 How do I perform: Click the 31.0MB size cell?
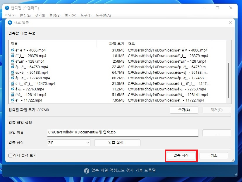tap(118, 50)
